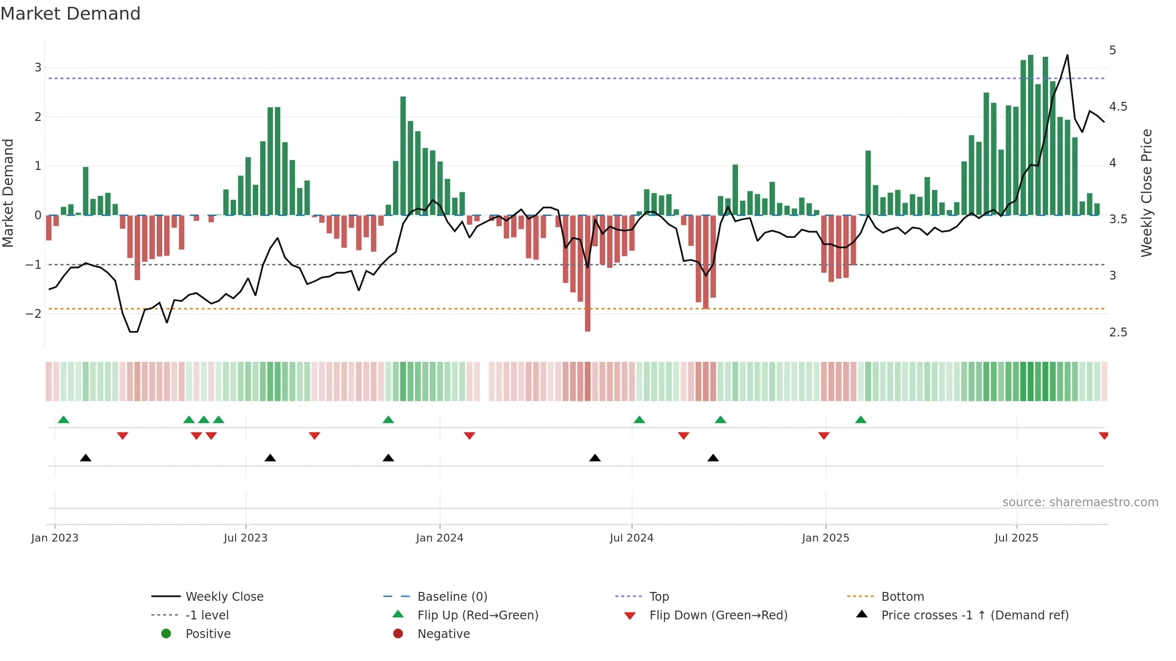The height and width of the screenshot is (661, 1176).
Task: Click flip-down marker near February 2024
Action: click(469, 436)
